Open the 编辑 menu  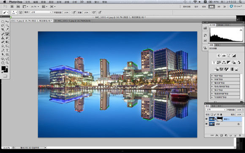tap(35, 2)
